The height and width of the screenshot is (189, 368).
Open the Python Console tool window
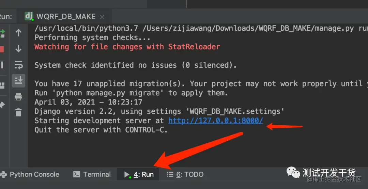pyautogui.click(x=30, y=174)
